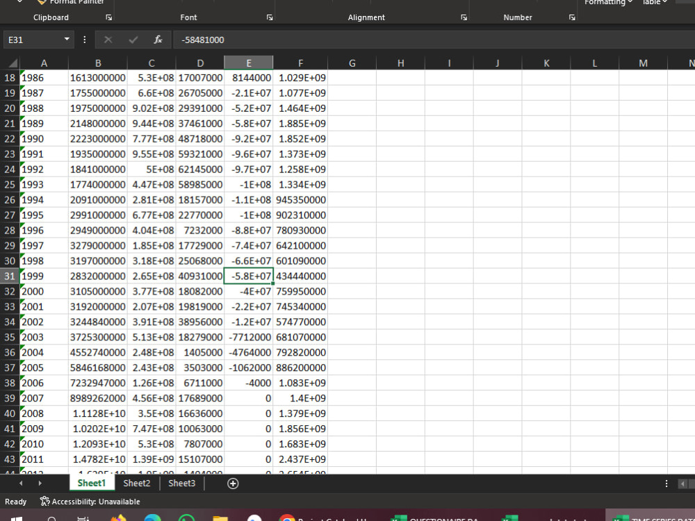Click cell with value -4764000
The width and height of the screenshot is (695, 521).
(x=249, y=352)
